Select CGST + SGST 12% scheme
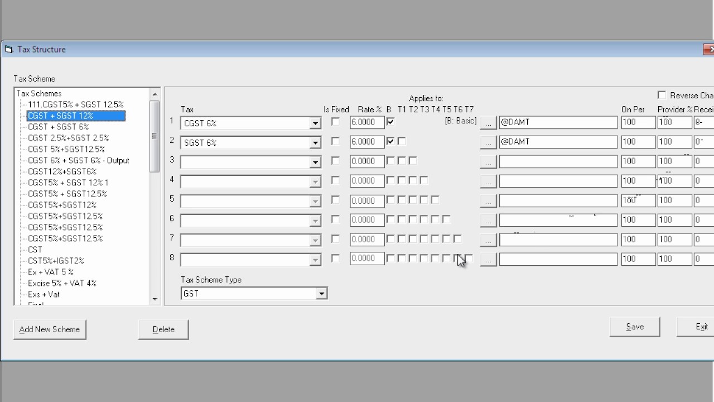Image resolution: width=714 pixels, height=402 pixels. coord(76,116)
